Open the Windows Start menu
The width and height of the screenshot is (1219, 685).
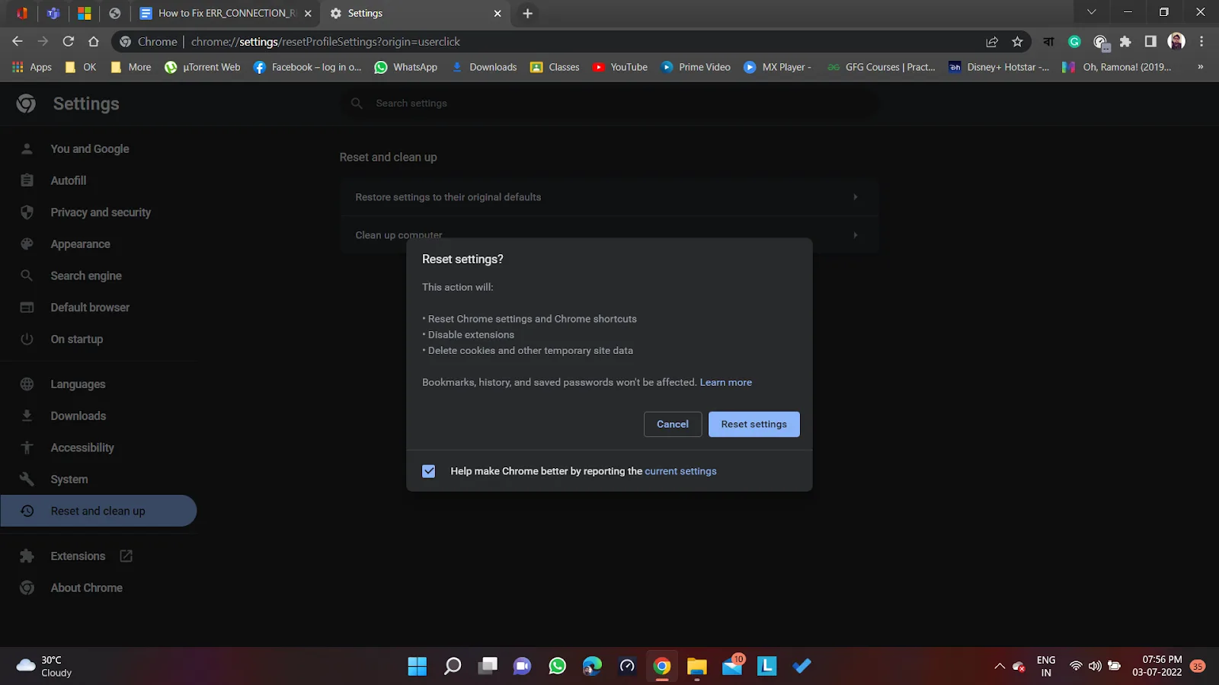click(418, 667)
